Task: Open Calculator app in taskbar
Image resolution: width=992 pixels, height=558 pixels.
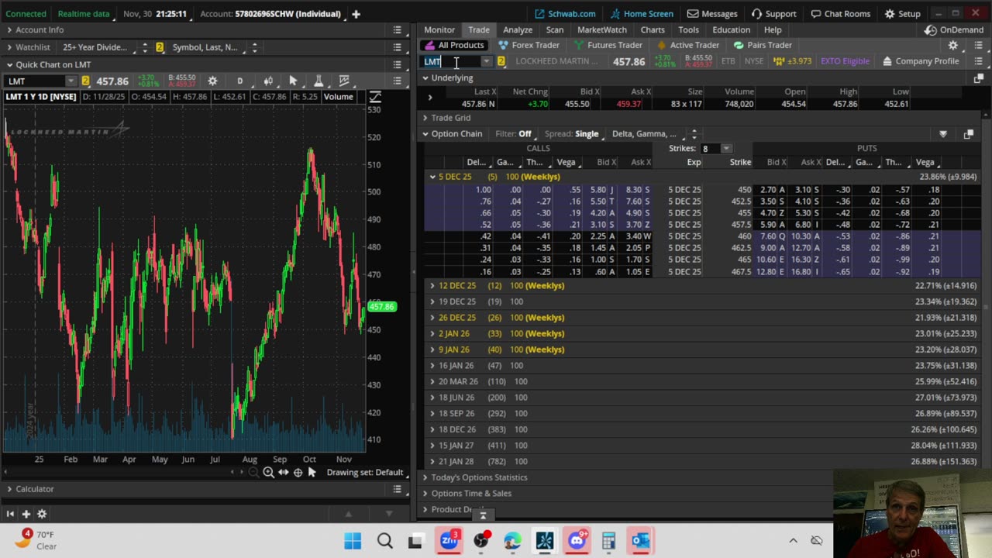Action: pos(608,541)
